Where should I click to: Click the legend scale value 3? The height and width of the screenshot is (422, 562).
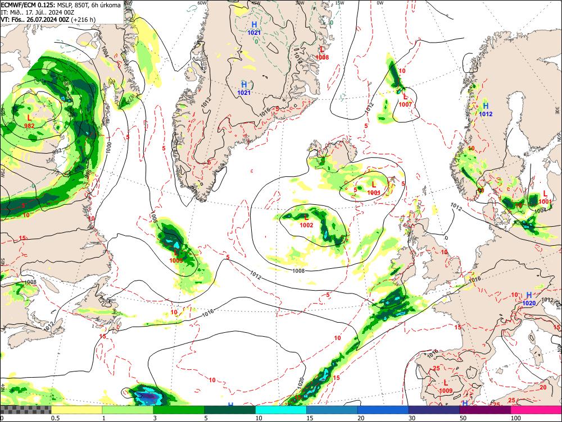(x=155, y=418)
